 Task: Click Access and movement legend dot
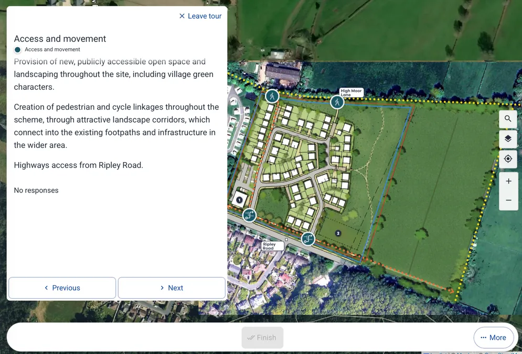tap(18, 50)
